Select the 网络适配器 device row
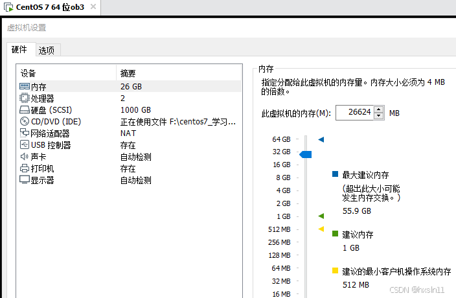 coord(129,133)
